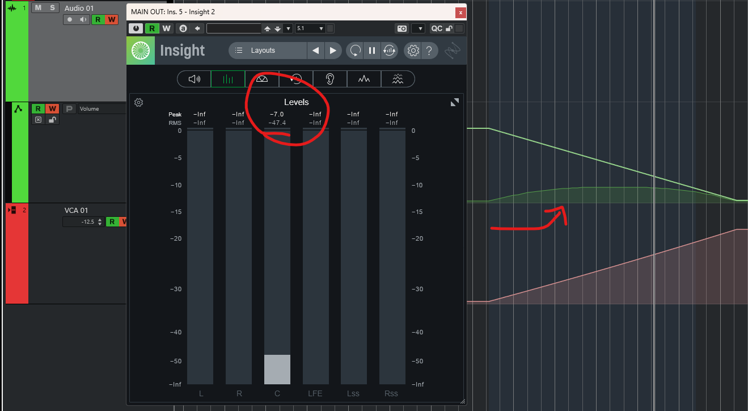Click the C channel peak value -7.0
The width and height of the screenshot is (748, 411).
(277, 114)
